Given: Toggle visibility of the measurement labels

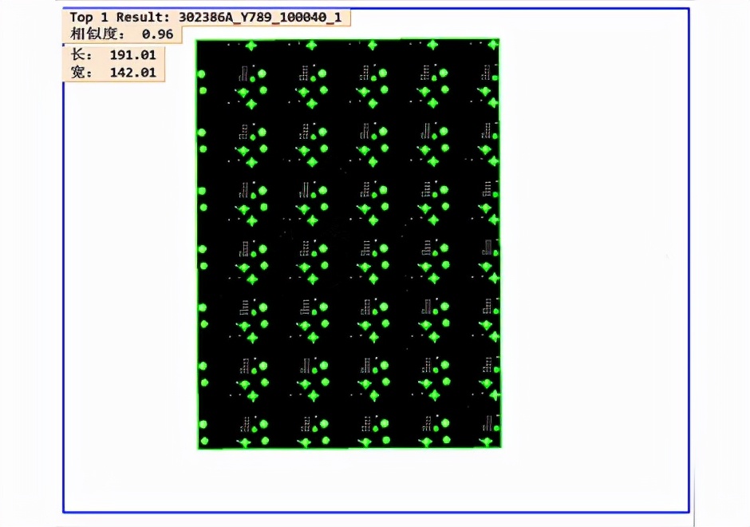Looking at the screenshot, I should (x=115, y=63).
